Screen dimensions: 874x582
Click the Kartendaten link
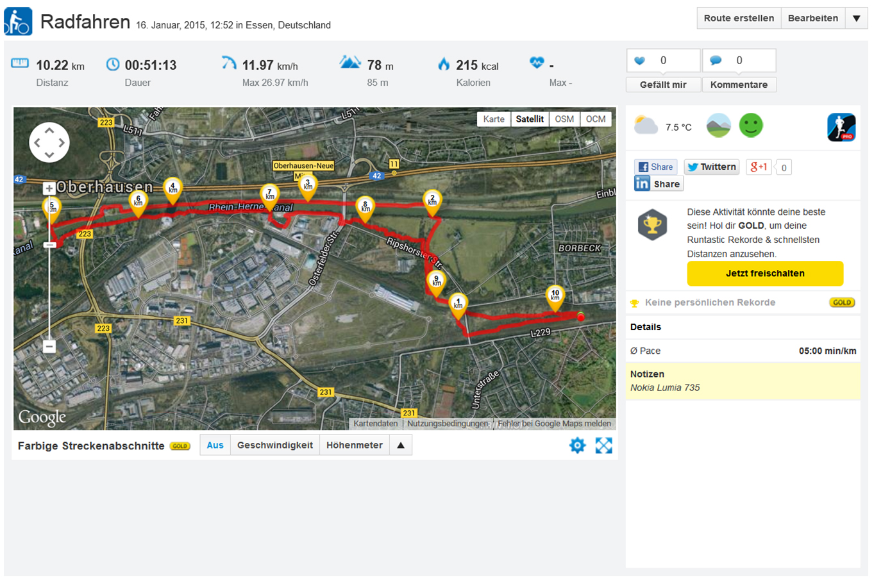376,424
